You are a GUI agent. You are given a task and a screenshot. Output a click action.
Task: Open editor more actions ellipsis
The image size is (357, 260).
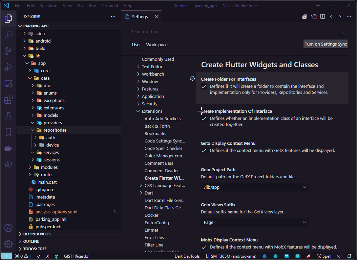click(x=349, y=17)
